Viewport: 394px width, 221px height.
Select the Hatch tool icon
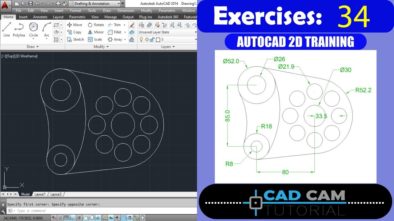pos(56,39)
